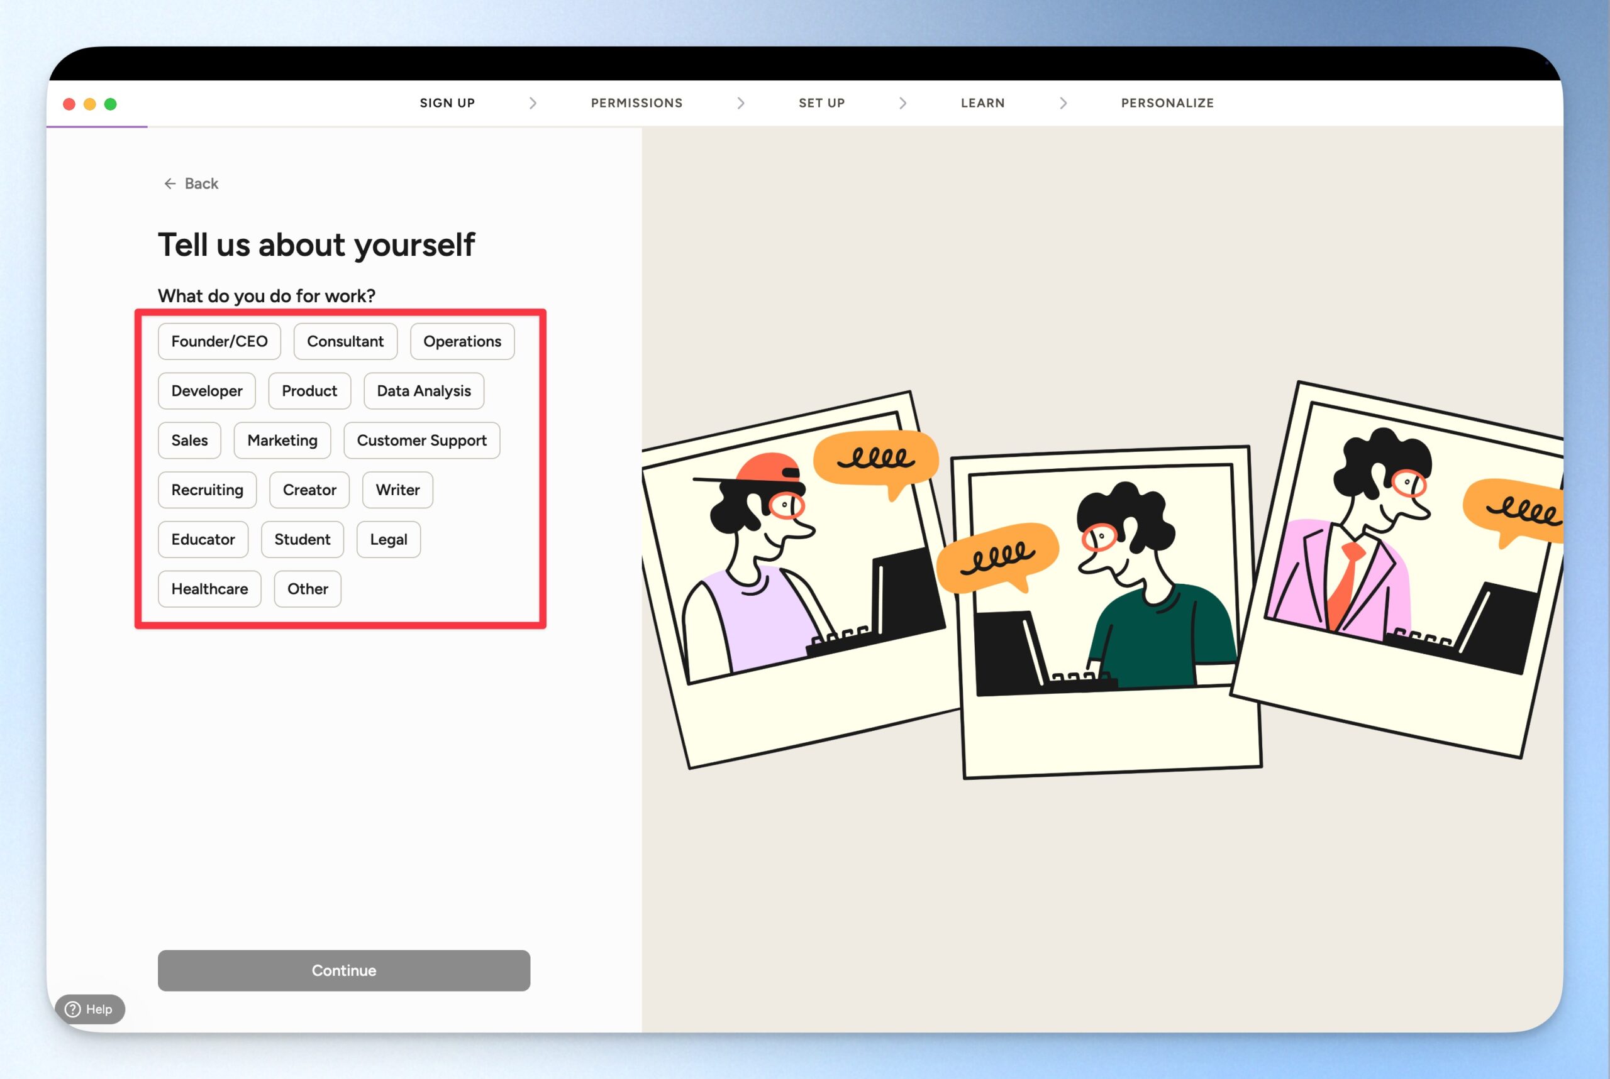Click the chevron after Sign Up
This screenshot has height=1079, width=1610.
(532, 103)
